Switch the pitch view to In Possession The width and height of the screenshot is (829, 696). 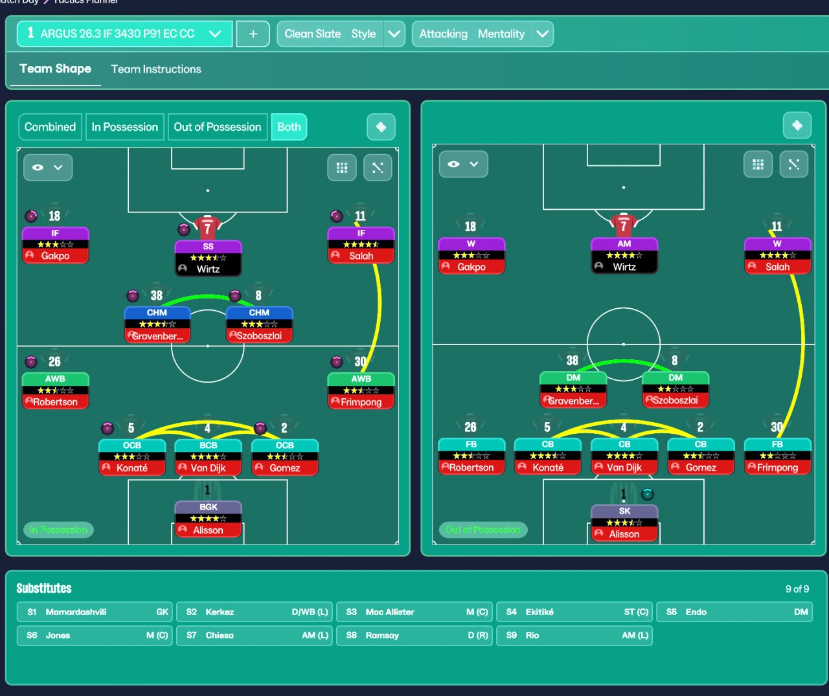click(x=125, y=127)
